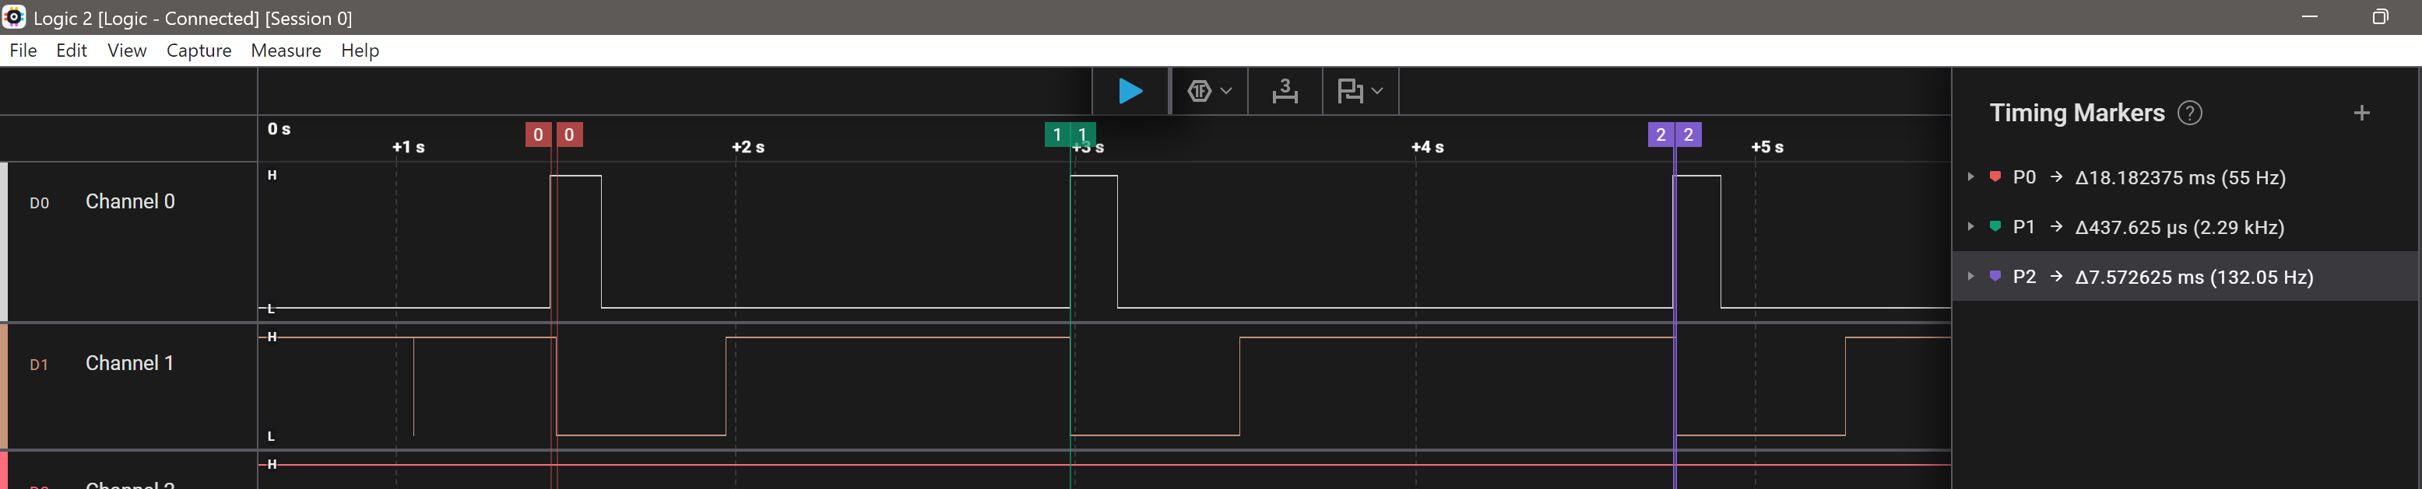Select the P2 marker measurement row
The height and width of the screenshot is (489, 2422).
click(x=2192, y=277)
